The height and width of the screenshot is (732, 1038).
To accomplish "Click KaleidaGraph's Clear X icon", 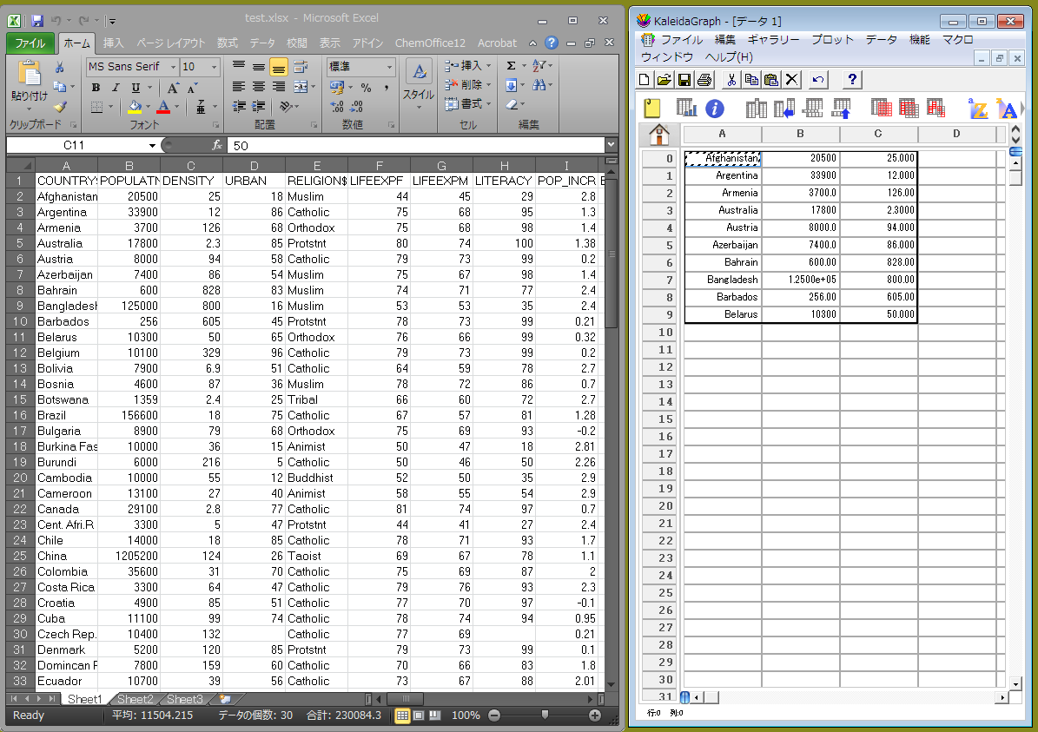I will click(x=791, y=80).
